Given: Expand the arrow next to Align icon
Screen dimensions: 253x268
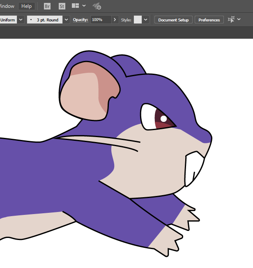Looking at the screenshot, I should (x=239, y=19).
